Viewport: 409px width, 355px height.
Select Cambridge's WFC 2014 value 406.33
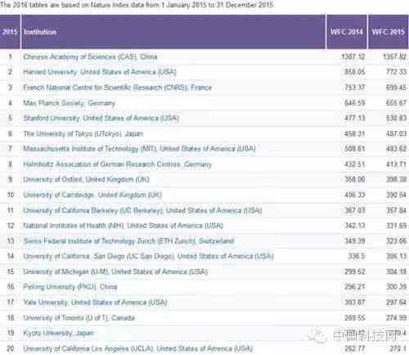click(x=355, y=195)
